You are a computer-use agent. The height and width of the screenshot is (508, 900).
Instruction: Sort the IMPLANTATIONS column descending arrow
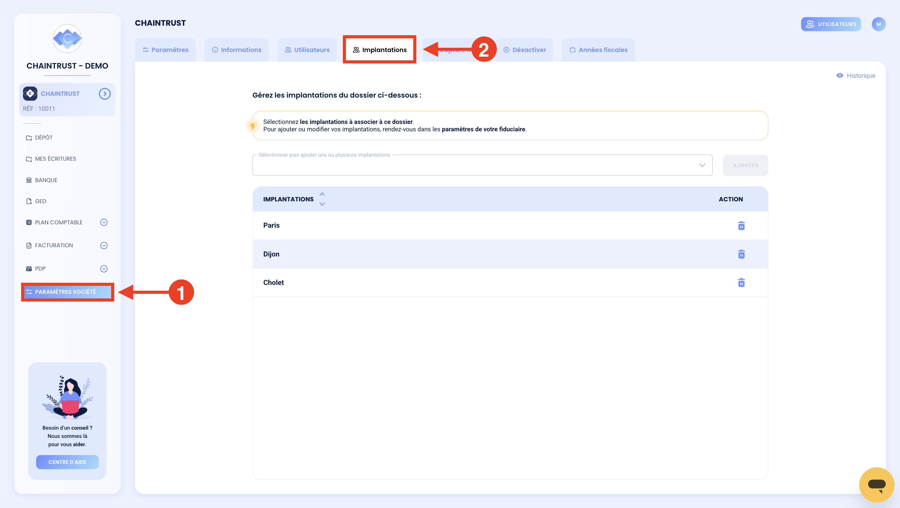(x=322, y=204)
